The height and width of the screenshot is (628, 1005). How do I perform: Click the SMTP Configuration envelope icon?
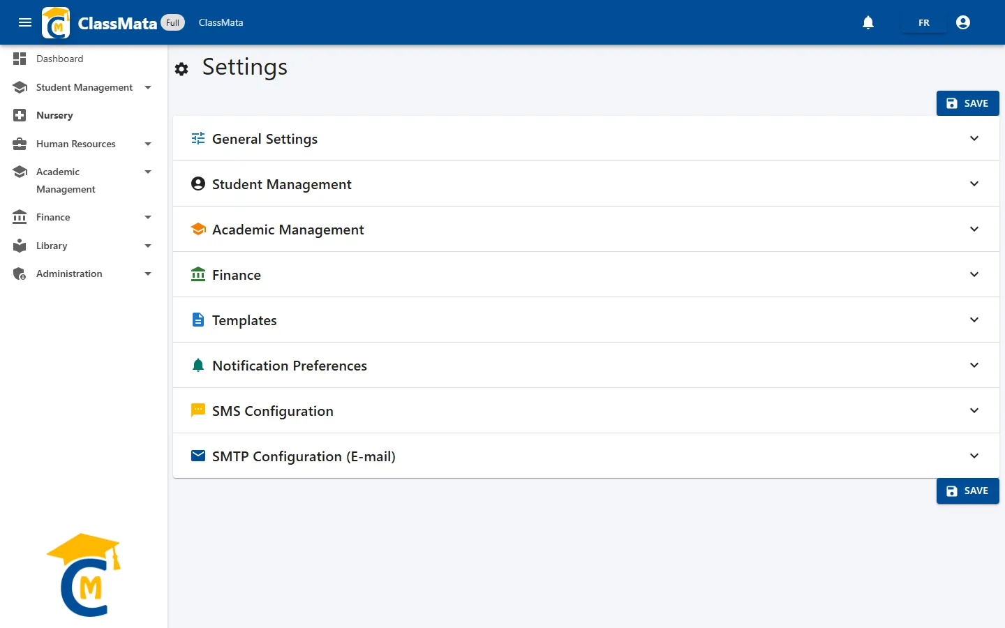198,456
